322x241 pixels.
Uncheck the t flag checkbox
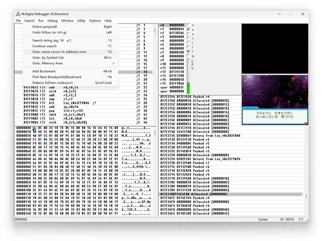click(x=188, y=52)
